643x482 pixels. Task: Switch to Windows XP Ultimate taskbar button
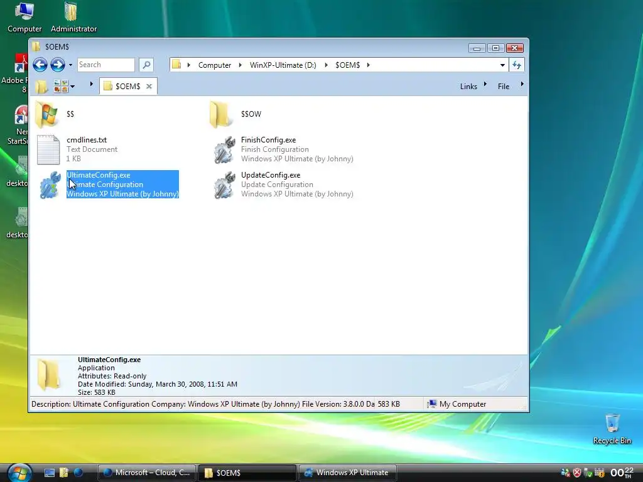(x=348, y=473)
